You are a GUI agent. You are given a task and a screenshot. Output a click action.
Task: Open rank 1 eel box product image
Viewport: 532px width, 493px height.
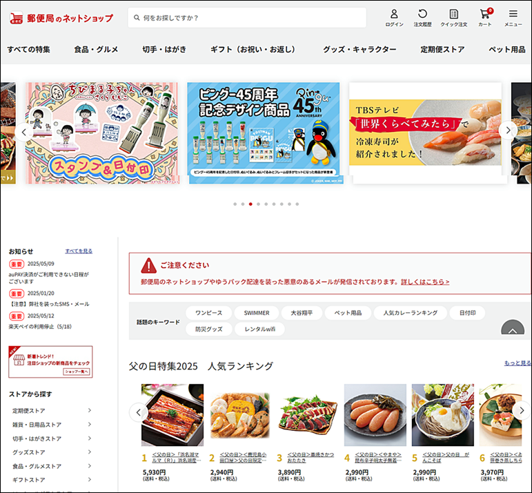(173, 415)
